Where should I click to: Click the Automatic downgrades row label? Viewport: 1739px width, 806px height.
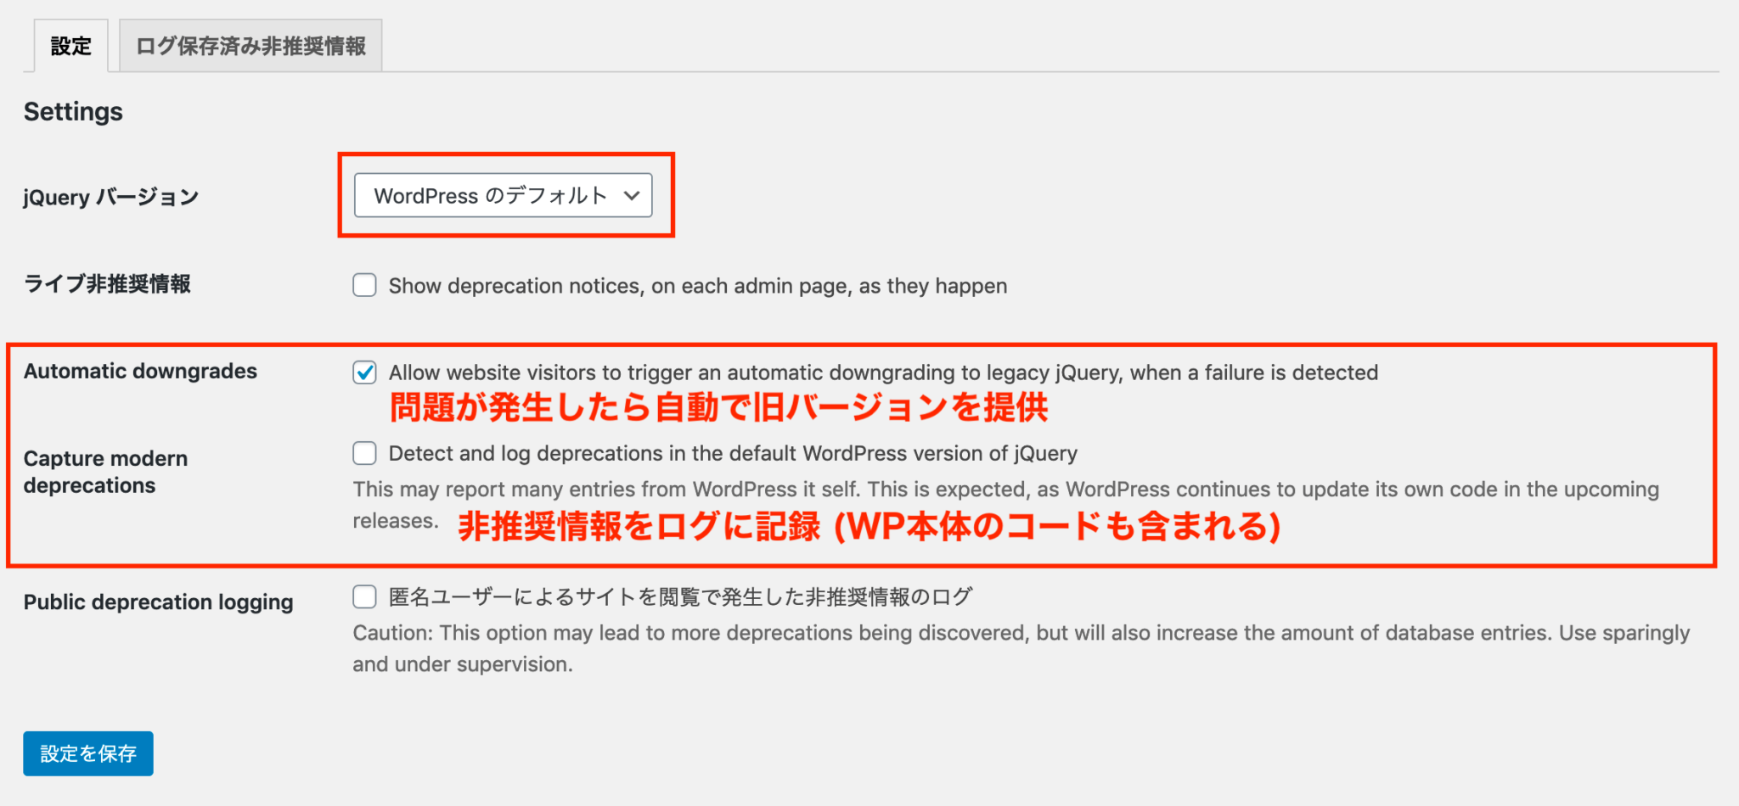tap(141, 371)
